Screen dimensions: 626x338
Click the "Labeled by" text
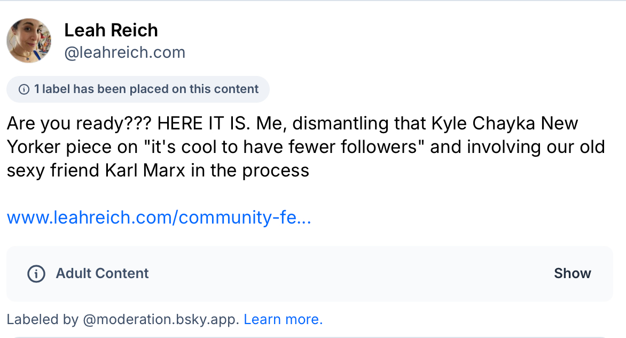pyautogui.click(x=43, y=320)
